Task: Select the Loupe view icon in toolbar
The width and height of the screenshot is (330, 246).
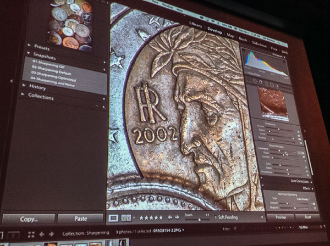Action: coord(113,217)
